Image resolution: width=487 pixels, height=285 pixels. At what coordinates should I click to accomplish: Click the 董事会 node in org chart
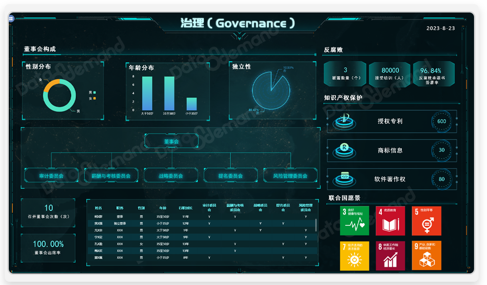click(171, 142)
